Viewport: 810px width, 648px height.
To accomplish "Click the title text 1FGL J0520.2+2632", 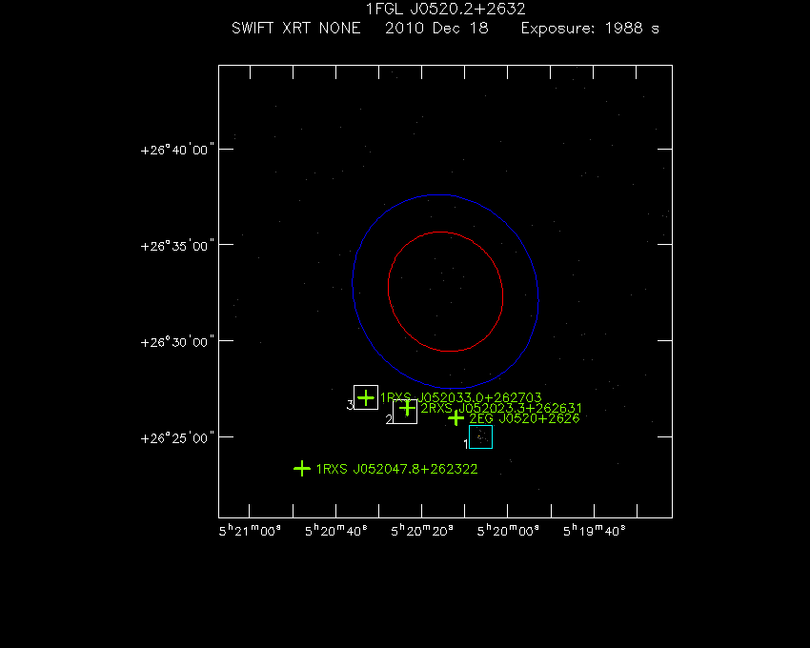I will (x=445, y=9).
